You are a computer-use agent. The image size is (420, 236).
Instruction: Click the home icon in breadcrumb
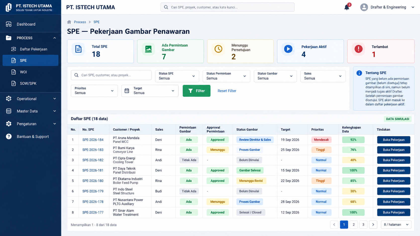click(69, 22)
